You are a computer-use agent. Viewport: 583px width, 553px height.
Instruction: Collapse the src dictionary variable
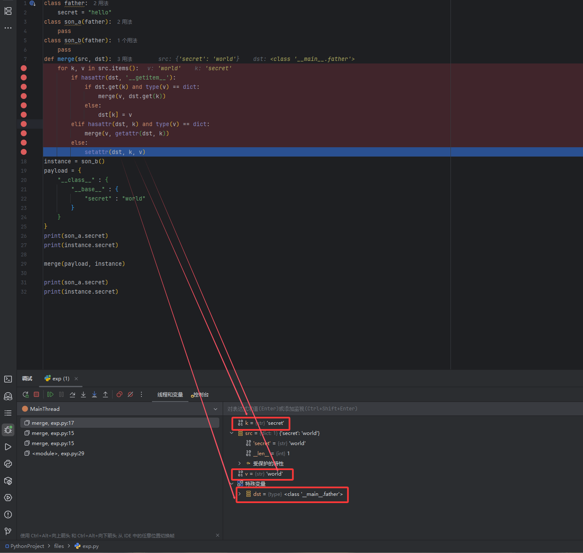[232, 433]
